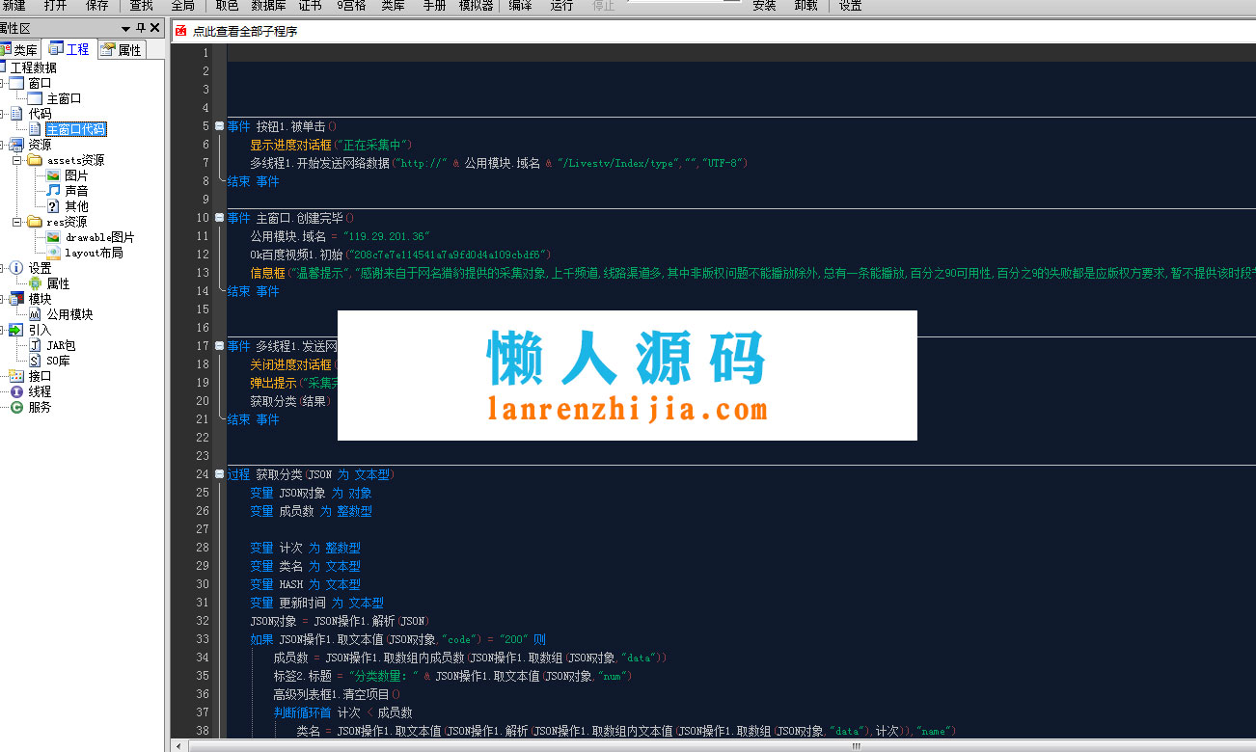Click the 资源 resources node icon

click(16, 145)
